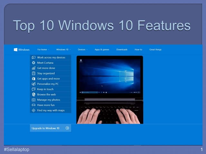
Task: Open the Find my way with maps link
Action: (x=51, y=110)
